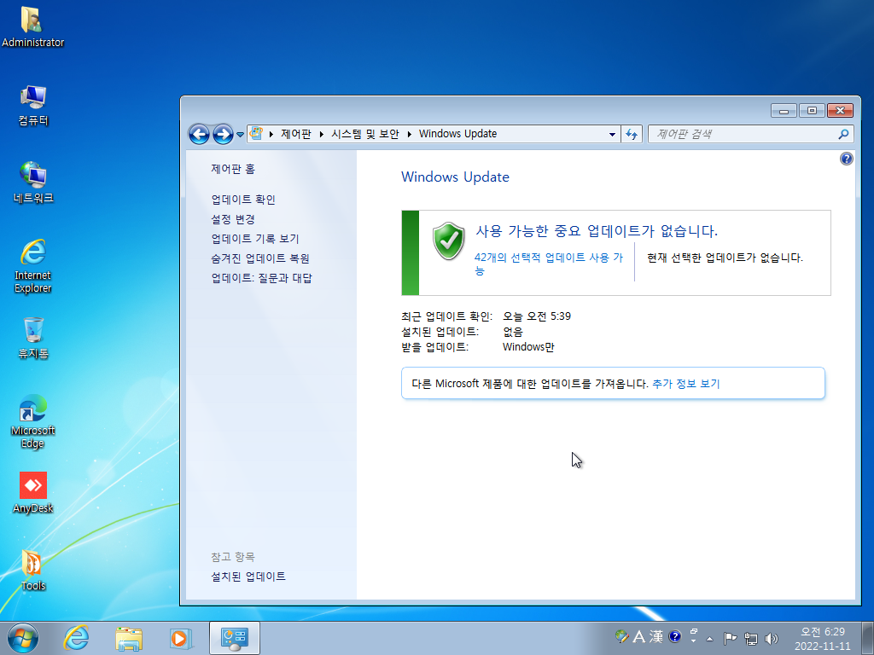The image size is (874, 655).
Task: Click the 漢 Hanja conversion button
Action: tap(656, 636)
